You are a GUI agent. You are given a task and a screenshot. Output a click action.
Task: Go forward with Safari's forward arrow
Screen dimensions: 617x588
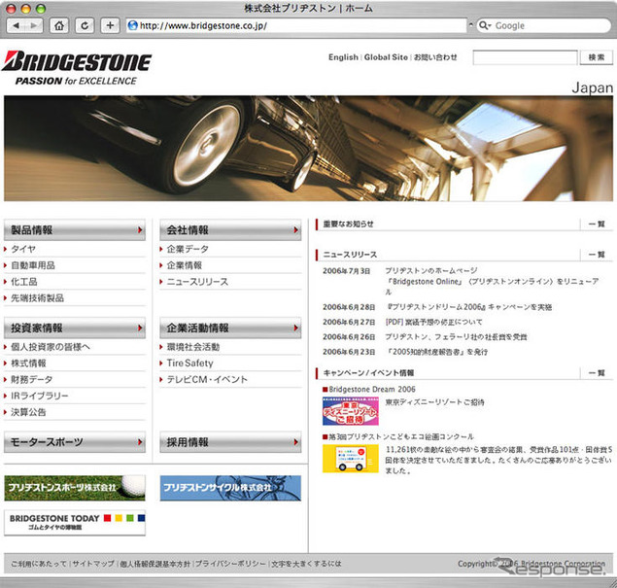pyautogui.click(x=34, y=25)
